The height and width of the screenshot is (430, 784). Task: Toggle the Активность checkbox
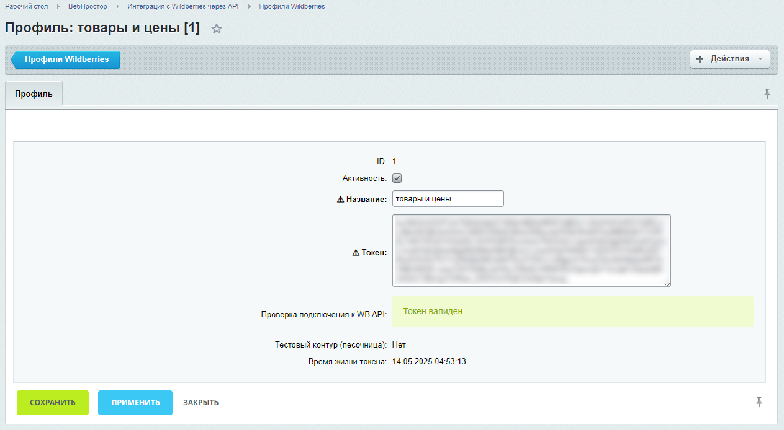pyautogui.click(x=397, y=178)
